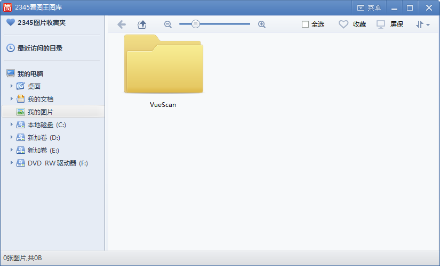Open 最近访问的目录 recent directories
Screen dimensions: 440x266
[x=40, y=48]
